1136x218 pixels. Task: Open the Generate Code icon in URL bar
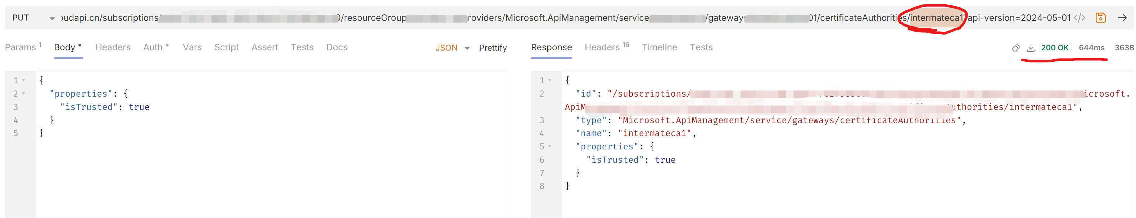pyautogui.click(x=1079, y=18)
